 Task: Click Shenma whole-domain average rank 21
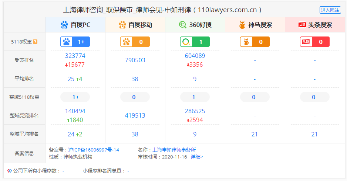point(255,134)
